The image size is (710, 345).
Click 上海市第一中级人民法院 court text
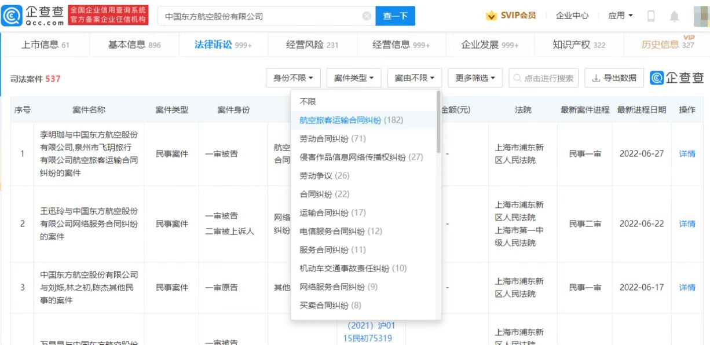coord(519,237)
